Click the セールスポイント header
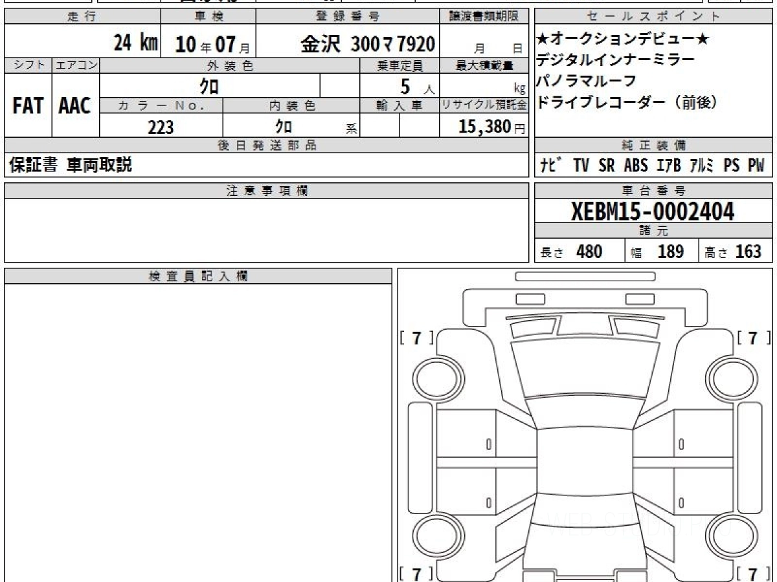777x582 pixels. coord(654,17)
